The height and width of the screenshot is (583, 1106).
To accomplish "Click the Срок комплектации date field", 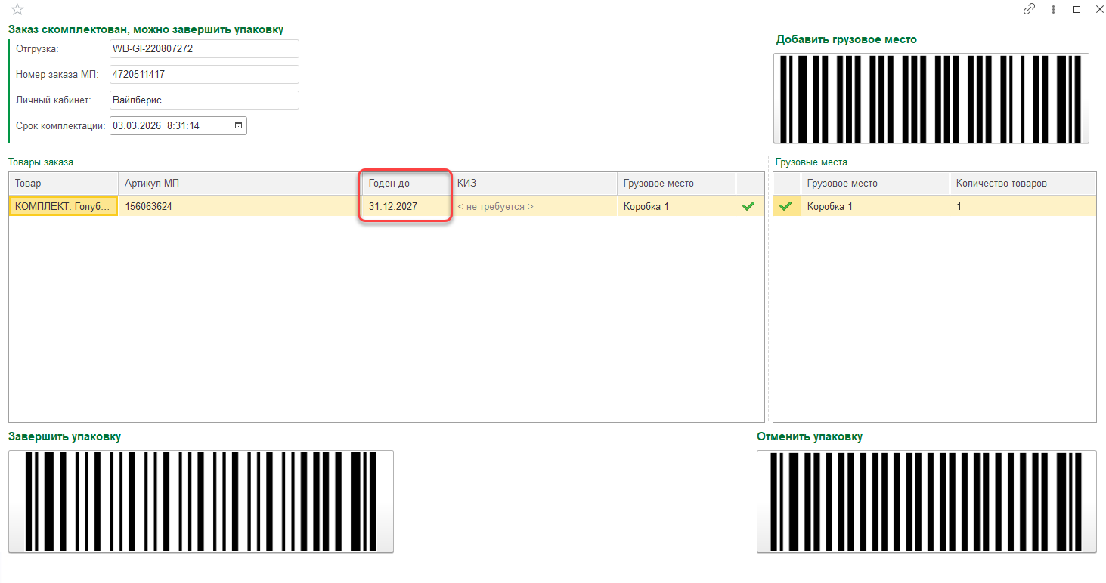I will click(x=170, y=126).
